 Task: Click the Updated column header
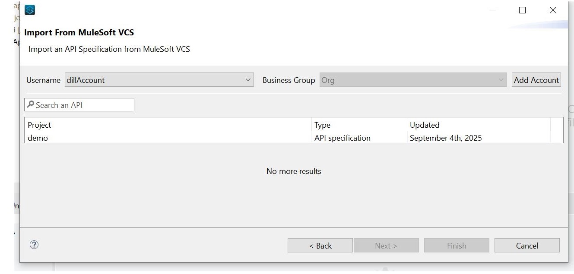click(x=425, y=125)
